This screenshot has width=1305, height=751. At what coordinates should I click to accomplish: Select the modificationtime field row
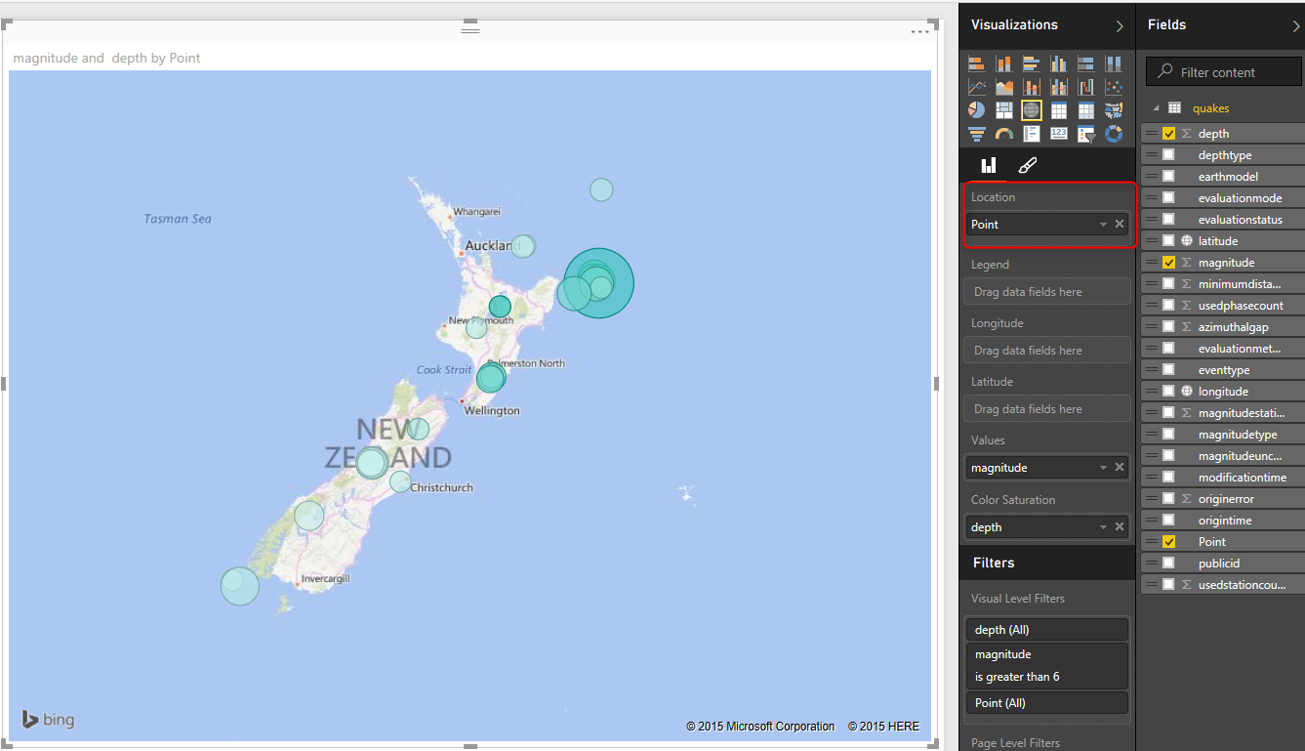1222,478
